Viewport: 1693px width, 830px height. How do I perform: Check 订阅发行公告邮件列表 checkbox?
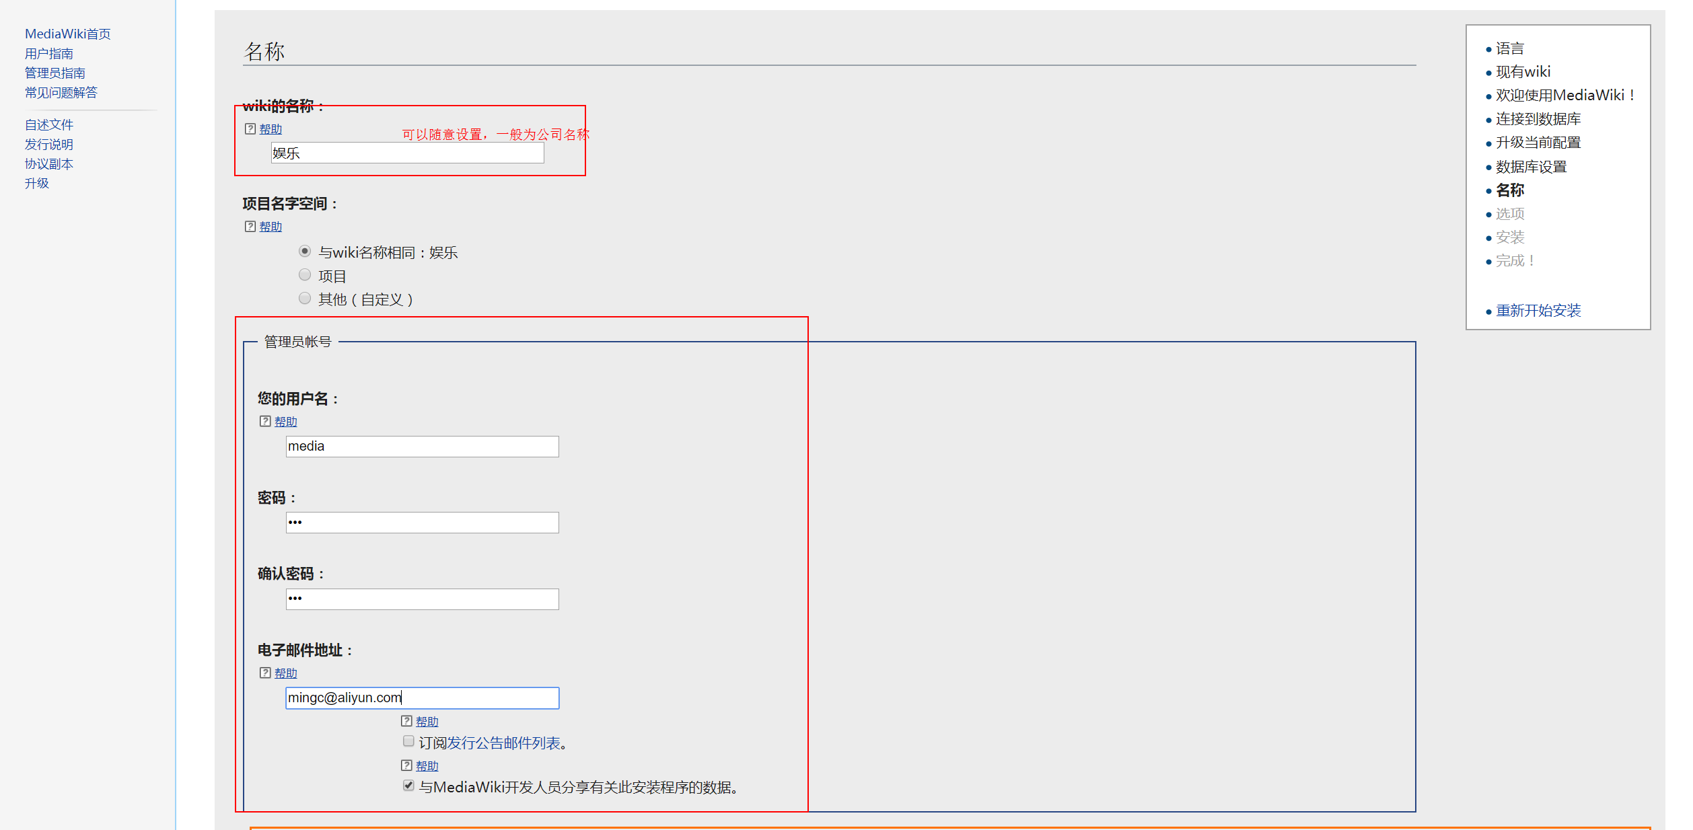pos(408,741)
